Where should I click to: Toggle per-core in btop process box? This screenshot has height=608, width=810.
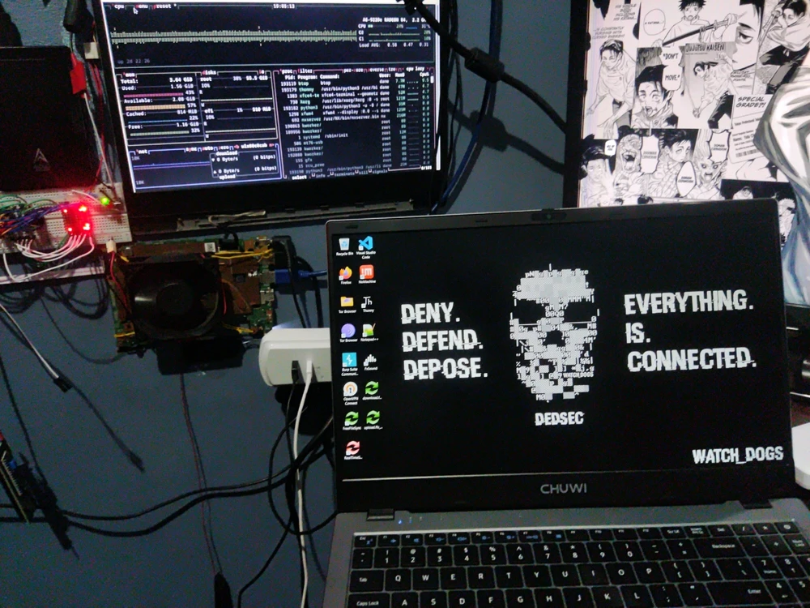(x=353, y=70)
